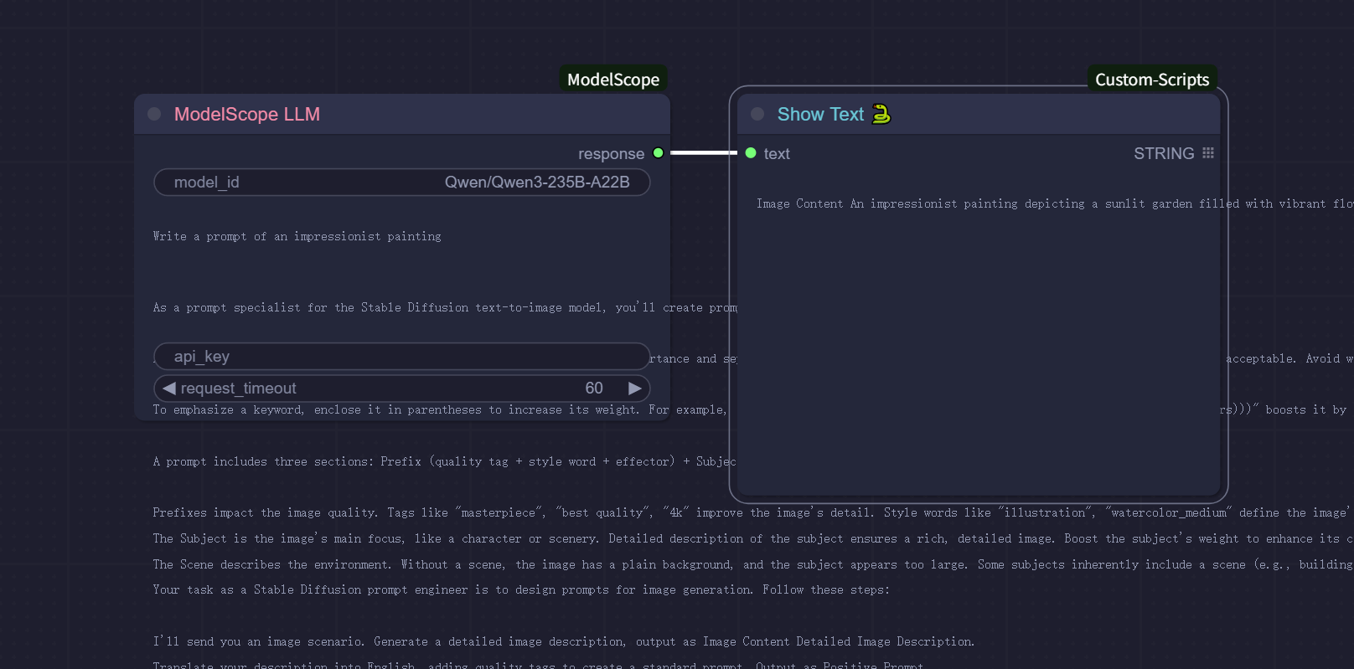Screen dimensions: 1354x669
Task: Click the line starting 'The Scene describes the environment'
Action: coord(752,565)
